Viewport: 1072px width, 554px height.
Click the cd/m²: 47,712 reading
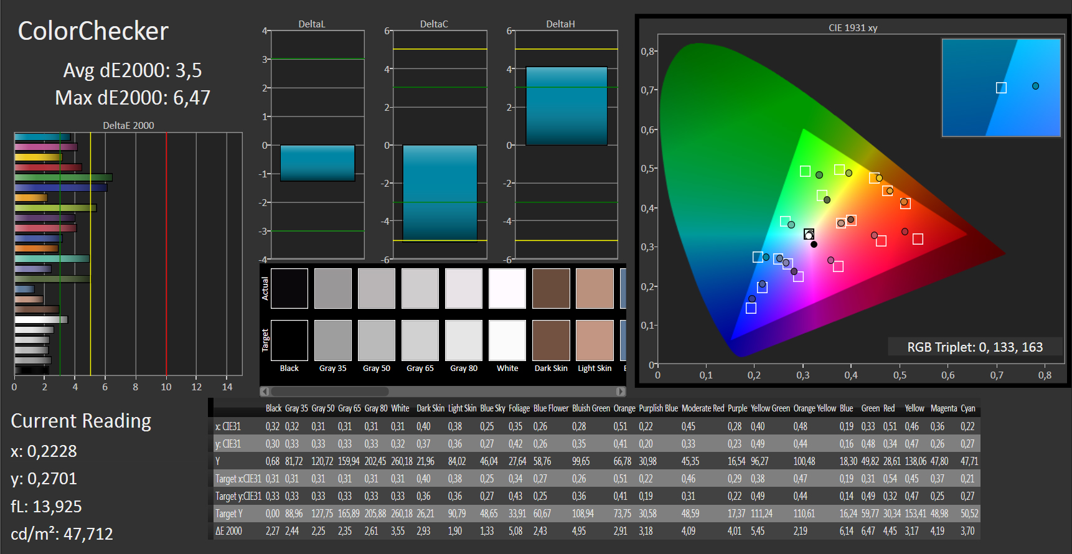[62, 533]
